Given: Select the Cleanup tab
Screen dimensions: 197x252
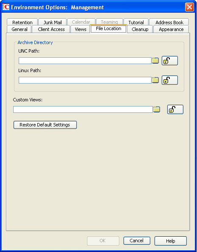Looking at the screenshot, I should click(140, 29).
